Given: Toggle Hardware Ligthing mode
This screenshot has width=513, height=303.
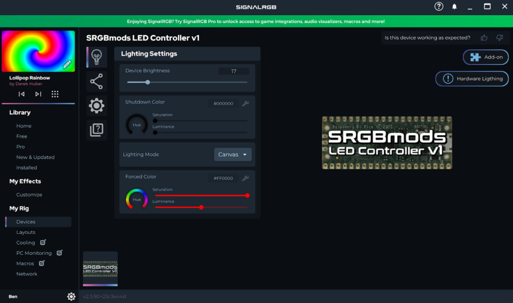Looking at the screenshot, I should tap(471, 78).
